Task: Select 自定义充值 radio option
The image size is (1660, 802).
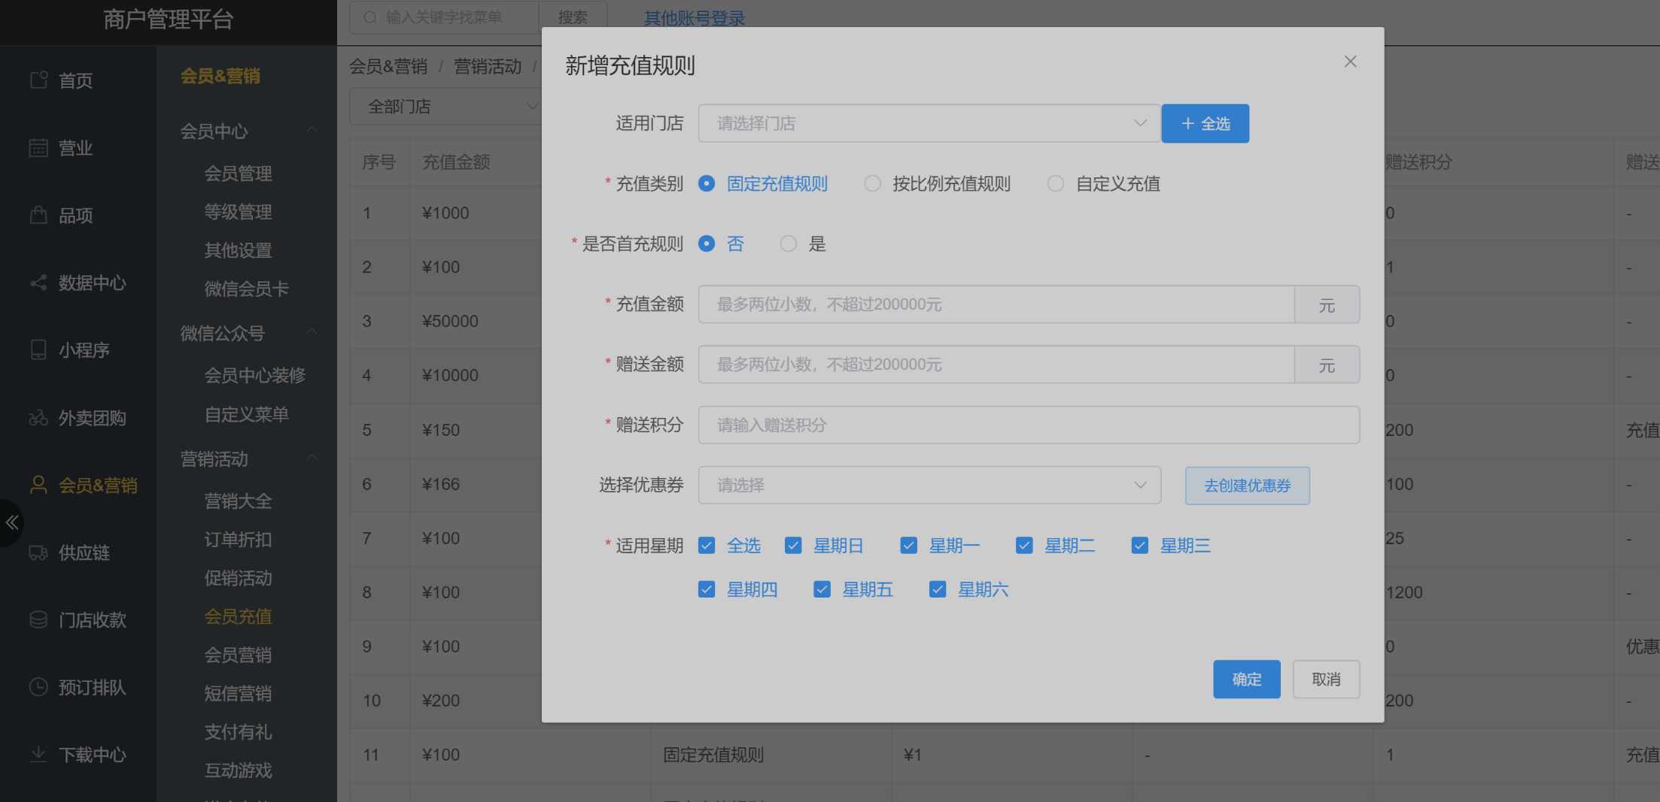Action: point(1056,183)
